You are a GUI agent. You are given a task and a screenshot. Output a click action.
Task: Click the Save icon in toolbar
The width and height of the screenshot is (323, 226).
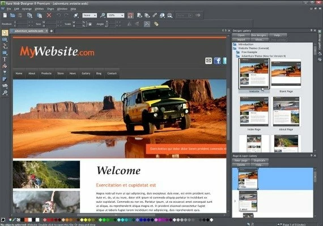20,15
